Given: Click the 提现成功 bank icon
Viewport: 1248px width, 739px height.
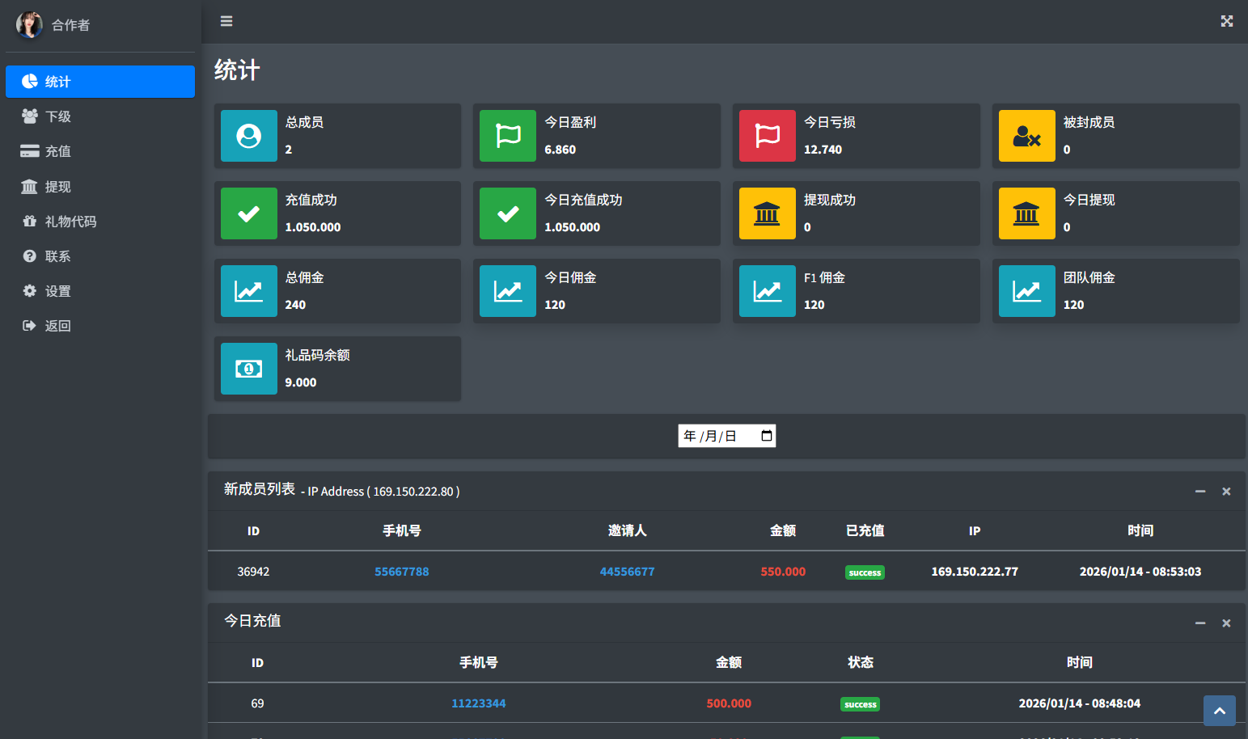Looking at the screenshot, I should [x=767, y=213].
